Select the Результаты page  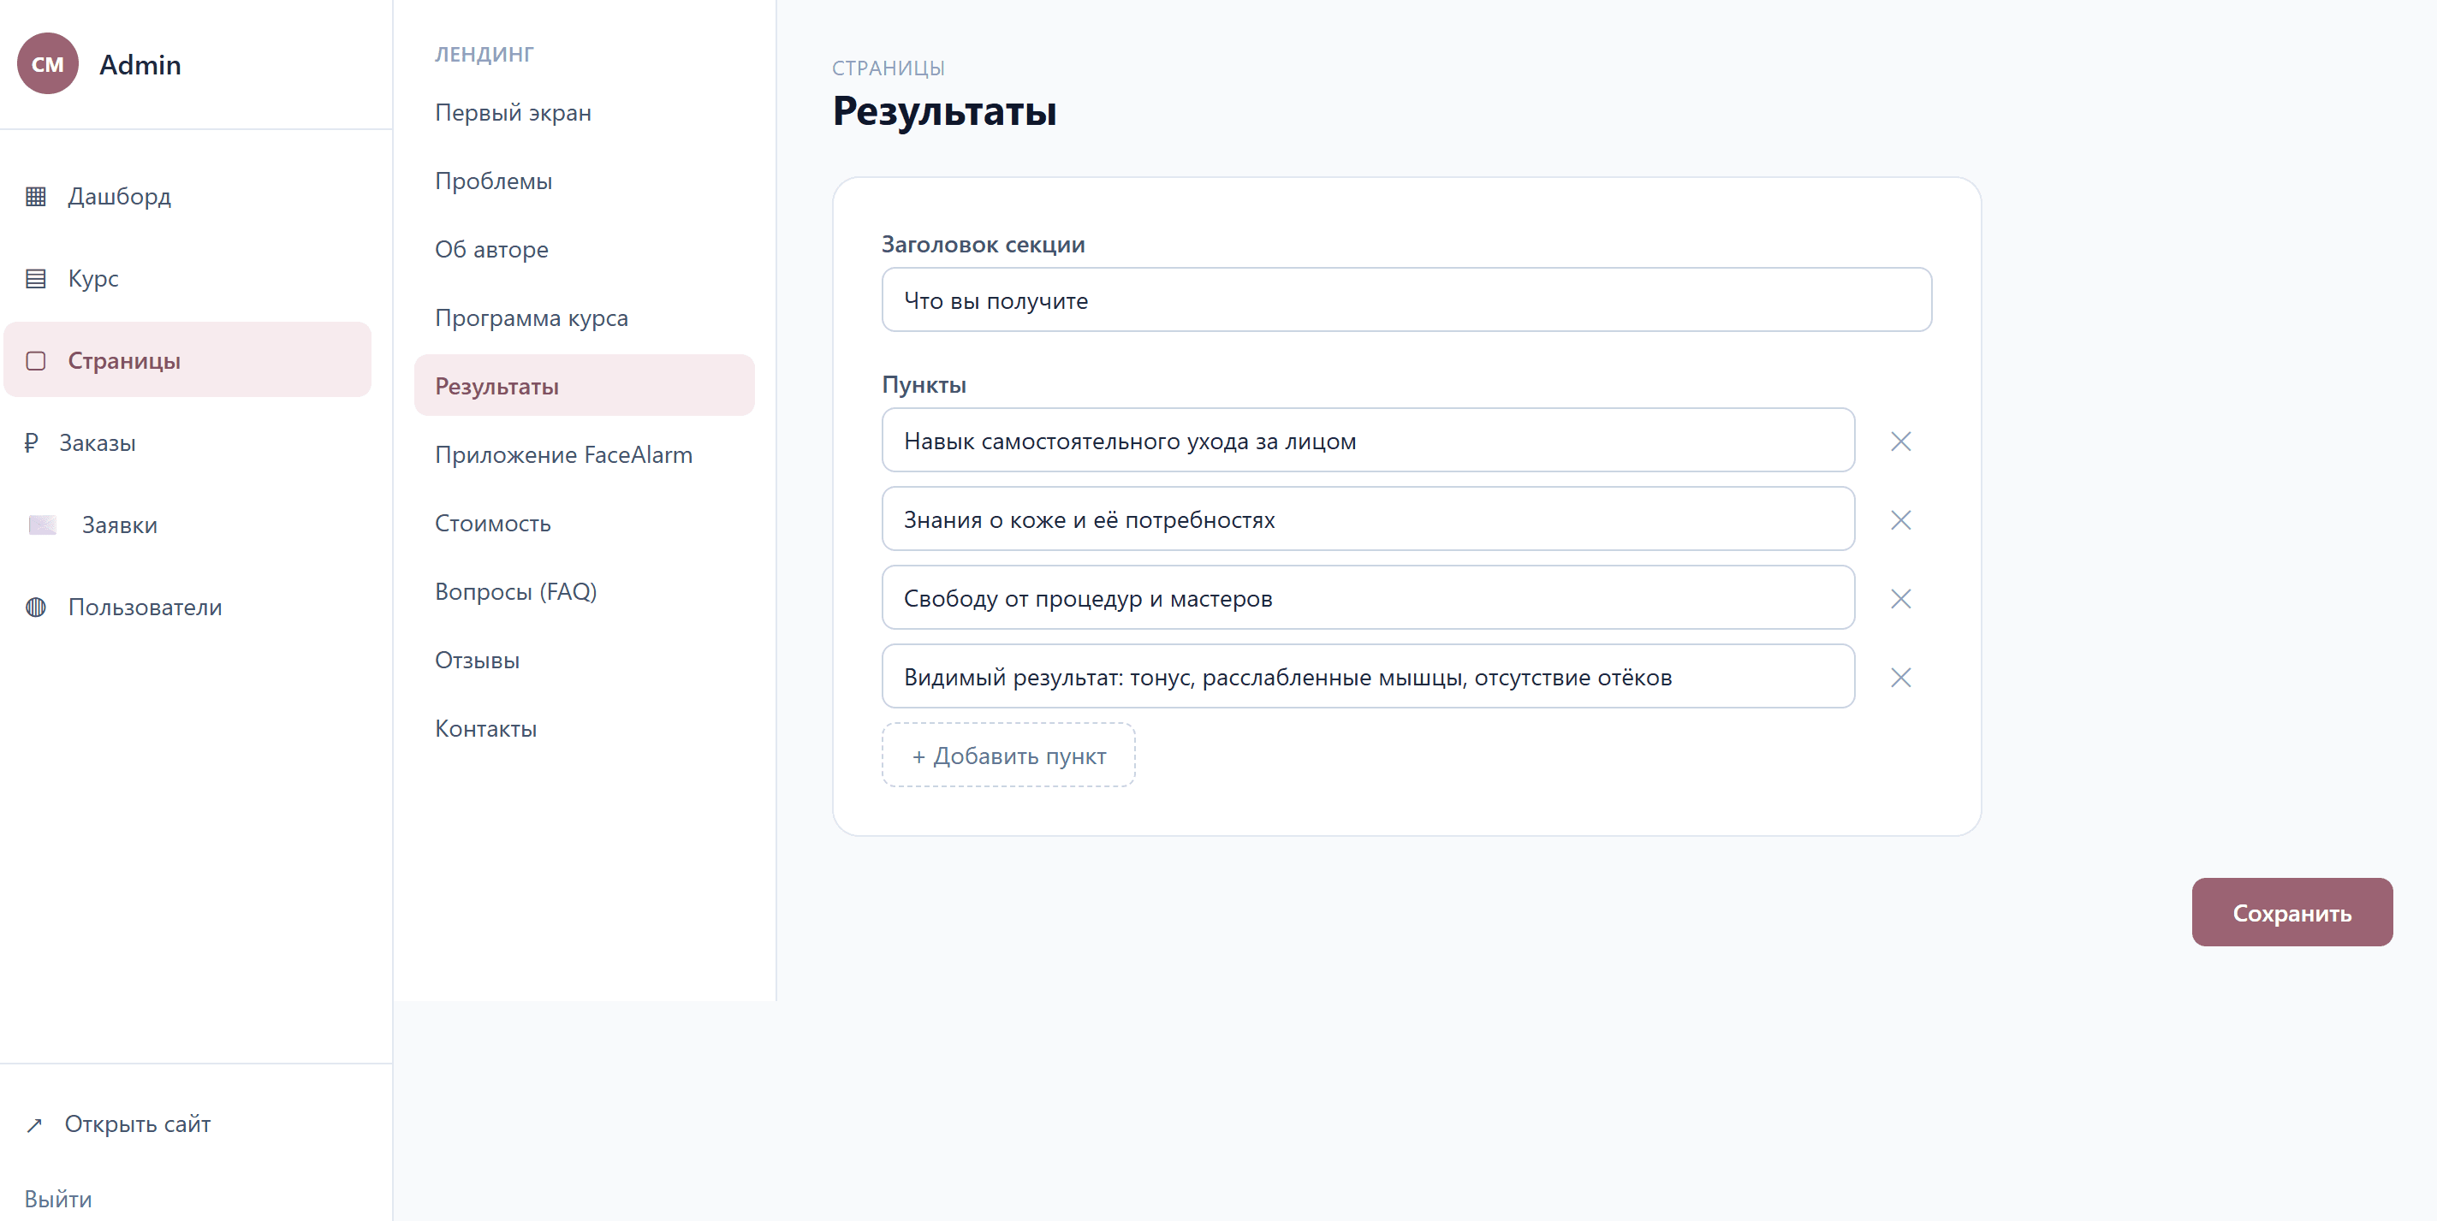584,386
